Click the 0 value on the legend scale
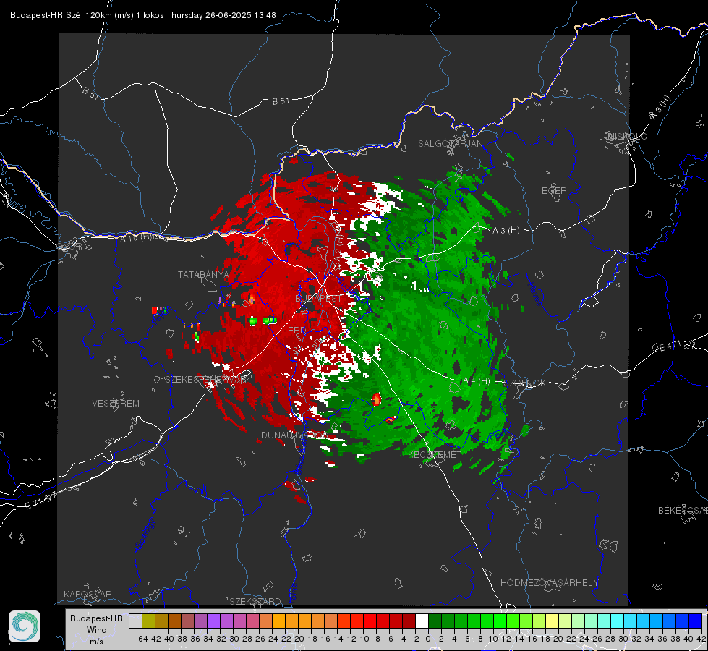Screen dimensions: 708x651 [428, 639]
